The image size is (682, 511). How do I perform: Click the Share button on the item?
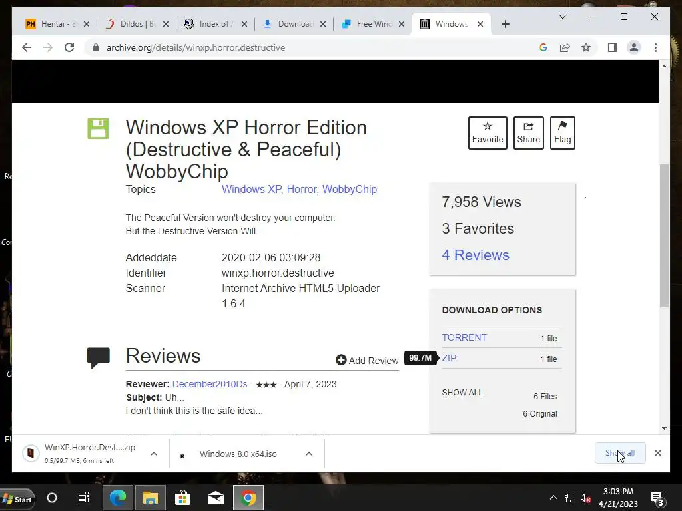point(528,133)
